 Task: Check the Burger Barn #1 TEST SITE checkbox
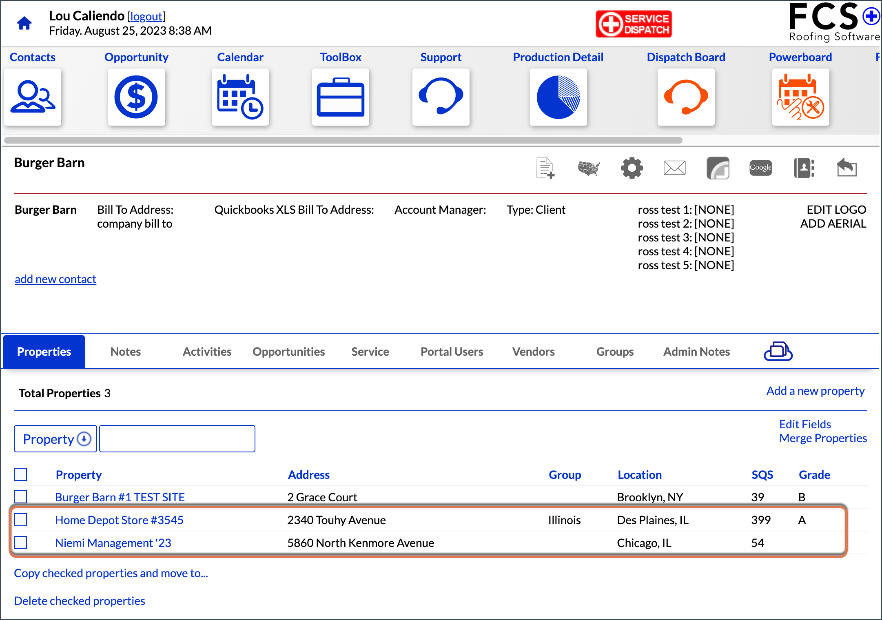[x=20, y=497]
